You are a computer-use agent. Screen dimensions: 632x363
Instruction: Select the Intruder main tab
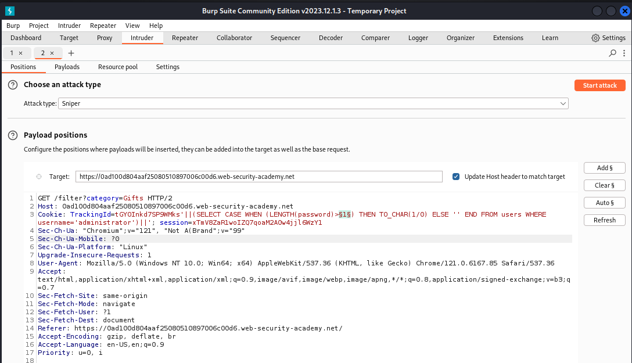[x=142, y=38]
